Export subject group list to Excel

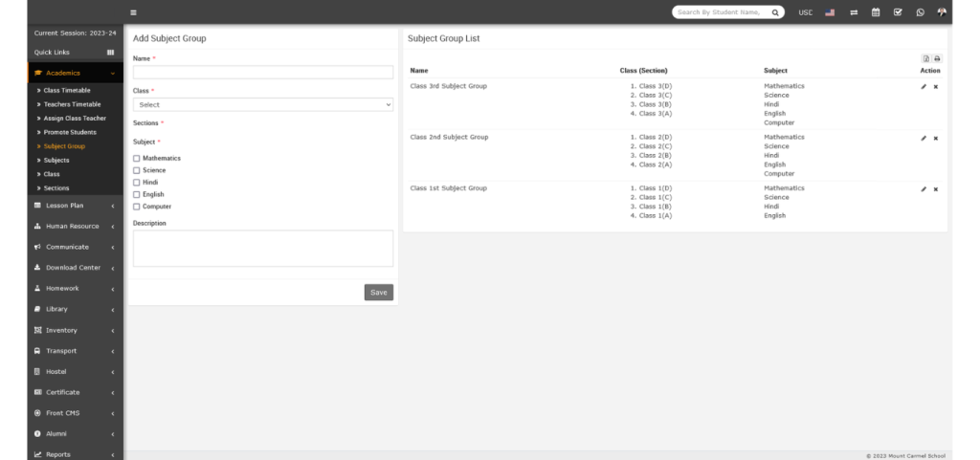pos(926,59)
